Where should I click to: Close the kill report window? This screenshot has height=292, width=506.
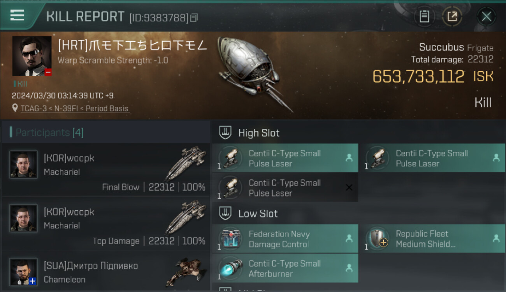pyautogui.click(x=486, y=16)
